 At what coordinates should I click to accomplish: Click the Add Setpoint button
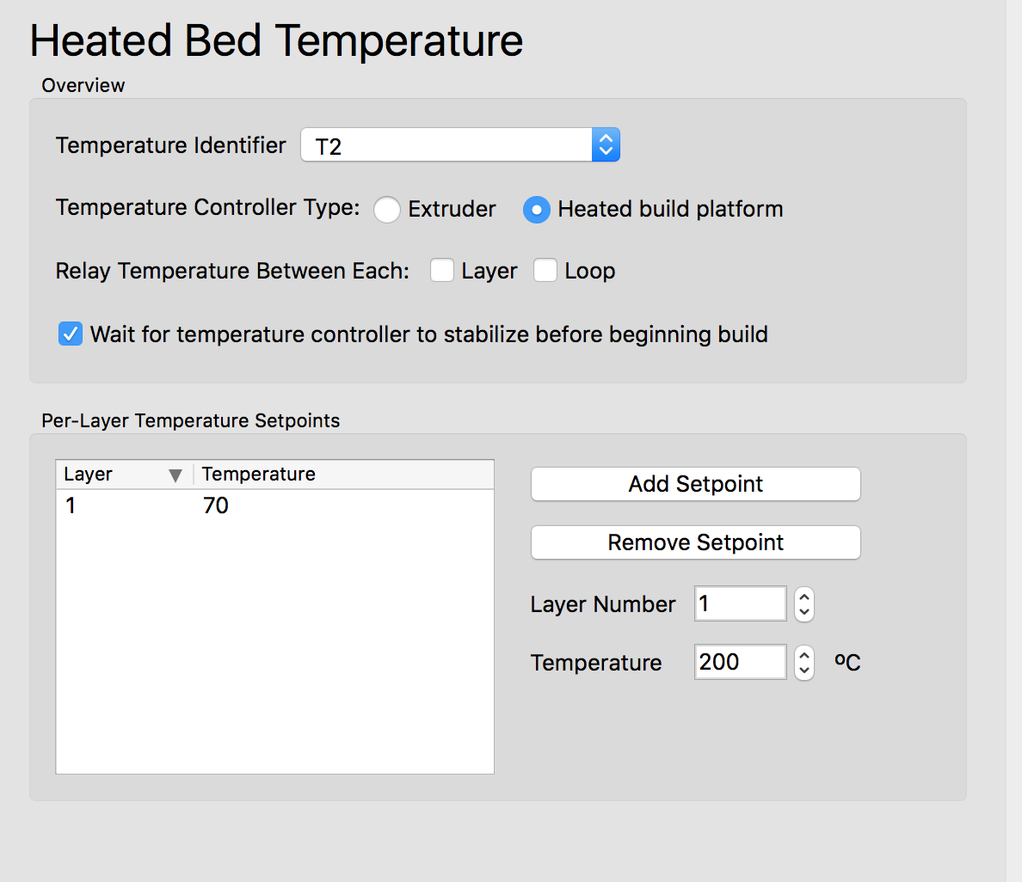(x=695, y=484)
